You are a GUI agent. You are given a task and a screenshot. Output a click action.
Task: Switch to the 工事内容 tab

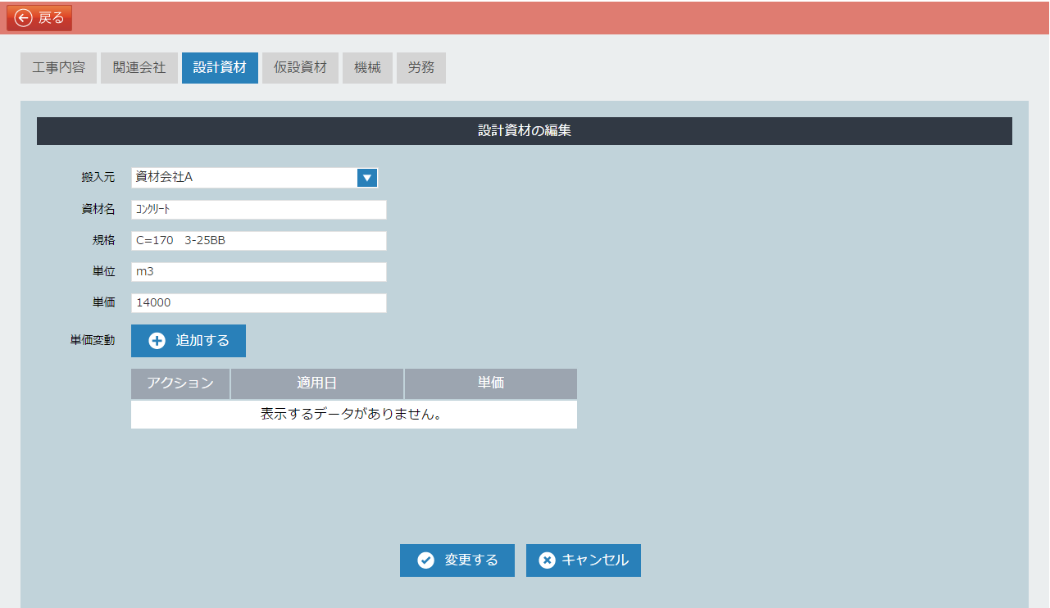click(x=58, y=68)
